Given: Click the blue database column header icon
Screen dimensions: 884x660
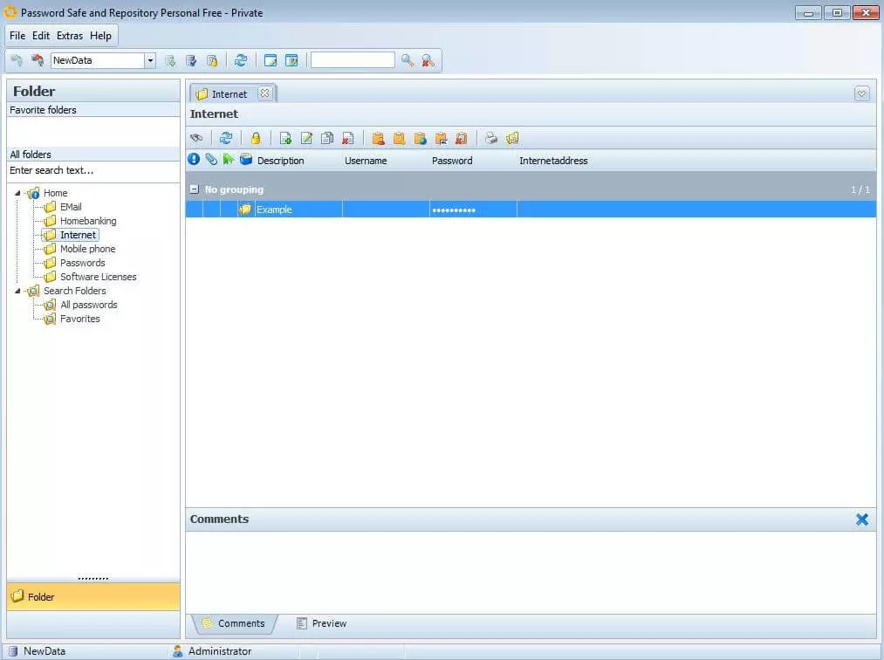Looking at the screenshot, I should tap(246, 160).
